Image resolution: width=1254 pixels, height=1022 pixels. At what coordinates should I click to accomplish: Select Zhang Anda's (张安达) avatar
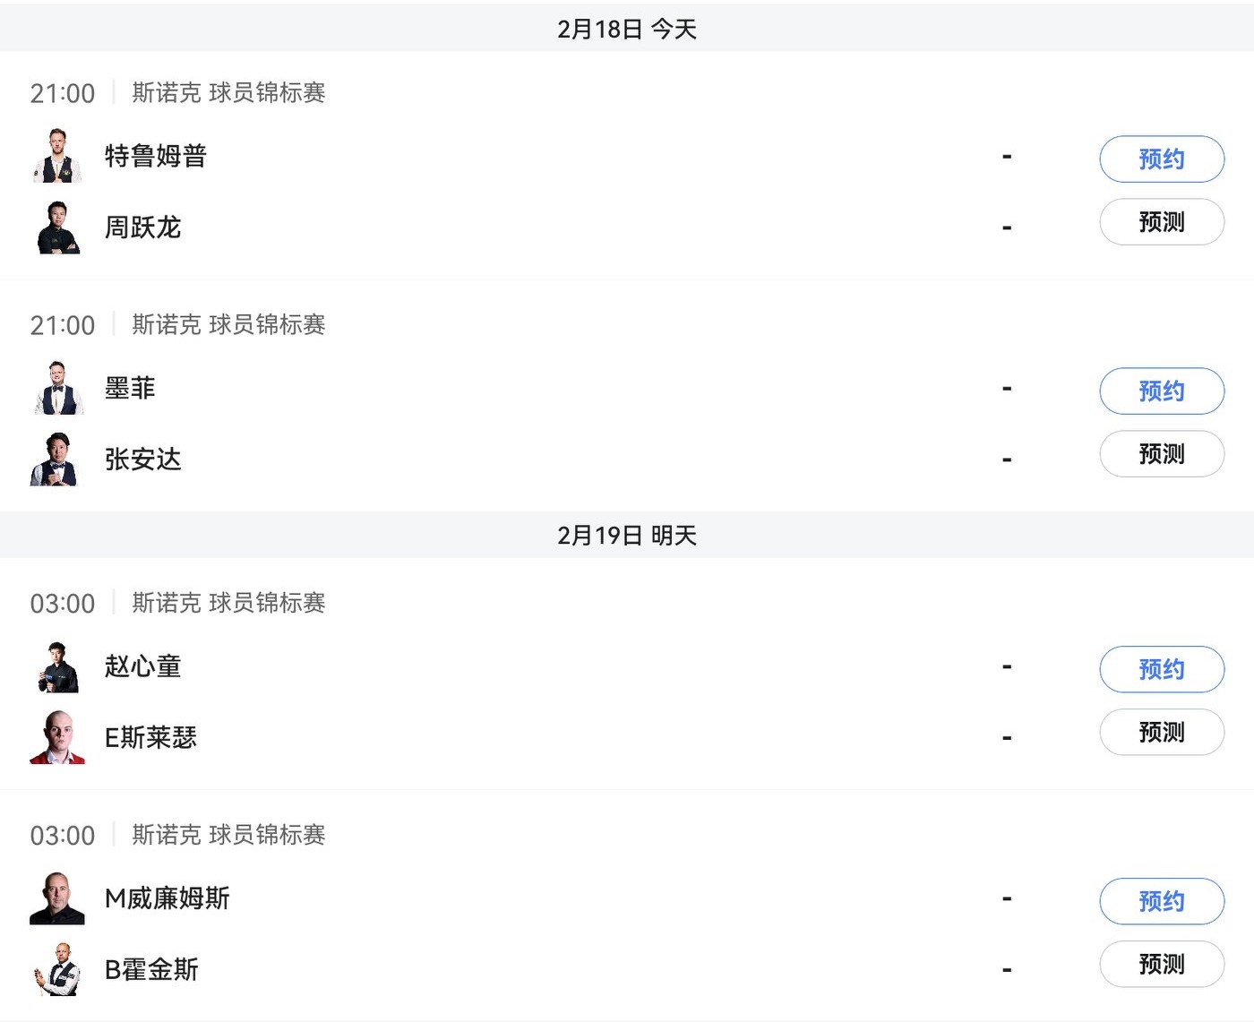click(x=56, y=459)
